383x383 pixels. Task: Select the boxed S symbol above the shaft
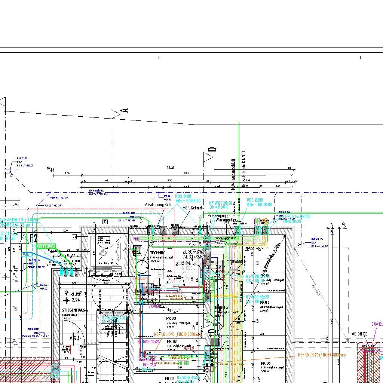click(x=105, y=221)
